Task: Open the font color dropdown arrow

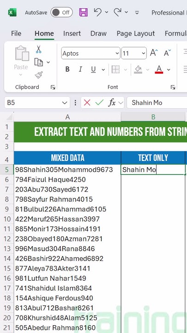Action: click(x=169, y=70)
